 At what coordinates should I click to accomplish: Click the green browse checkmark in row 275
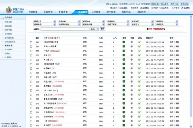coord(140,108)
